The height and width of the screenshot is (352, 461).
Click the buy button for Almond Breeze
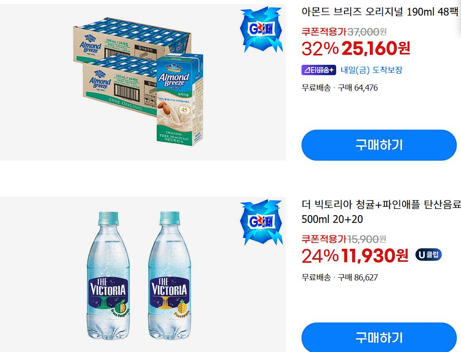379,145
